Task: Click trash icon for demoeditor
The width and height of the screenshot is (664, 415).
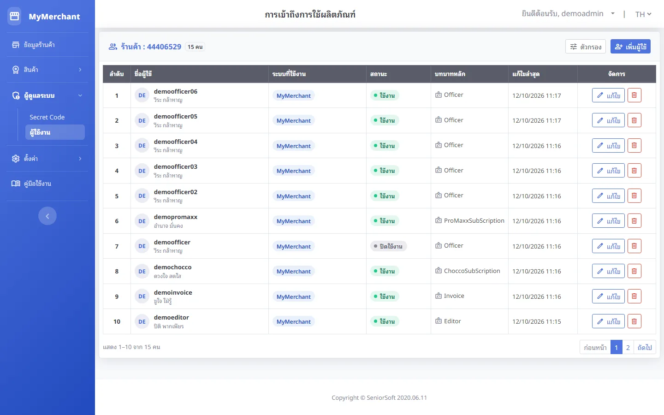Action: click(634, 321)
